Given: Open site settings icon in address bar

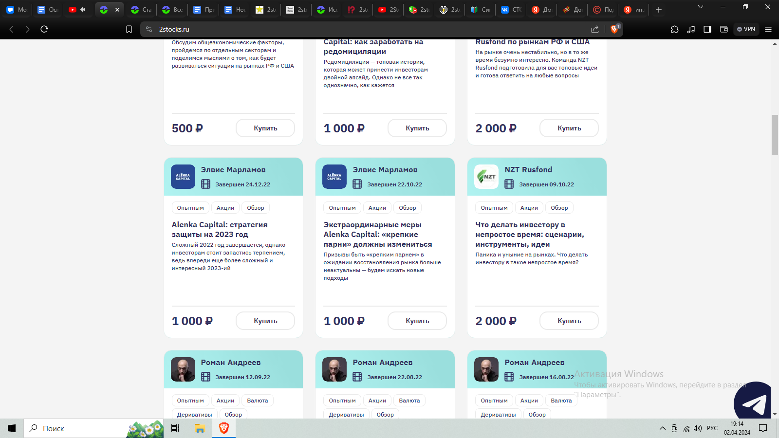Looking at the screenshot, I should click(149, 29).
